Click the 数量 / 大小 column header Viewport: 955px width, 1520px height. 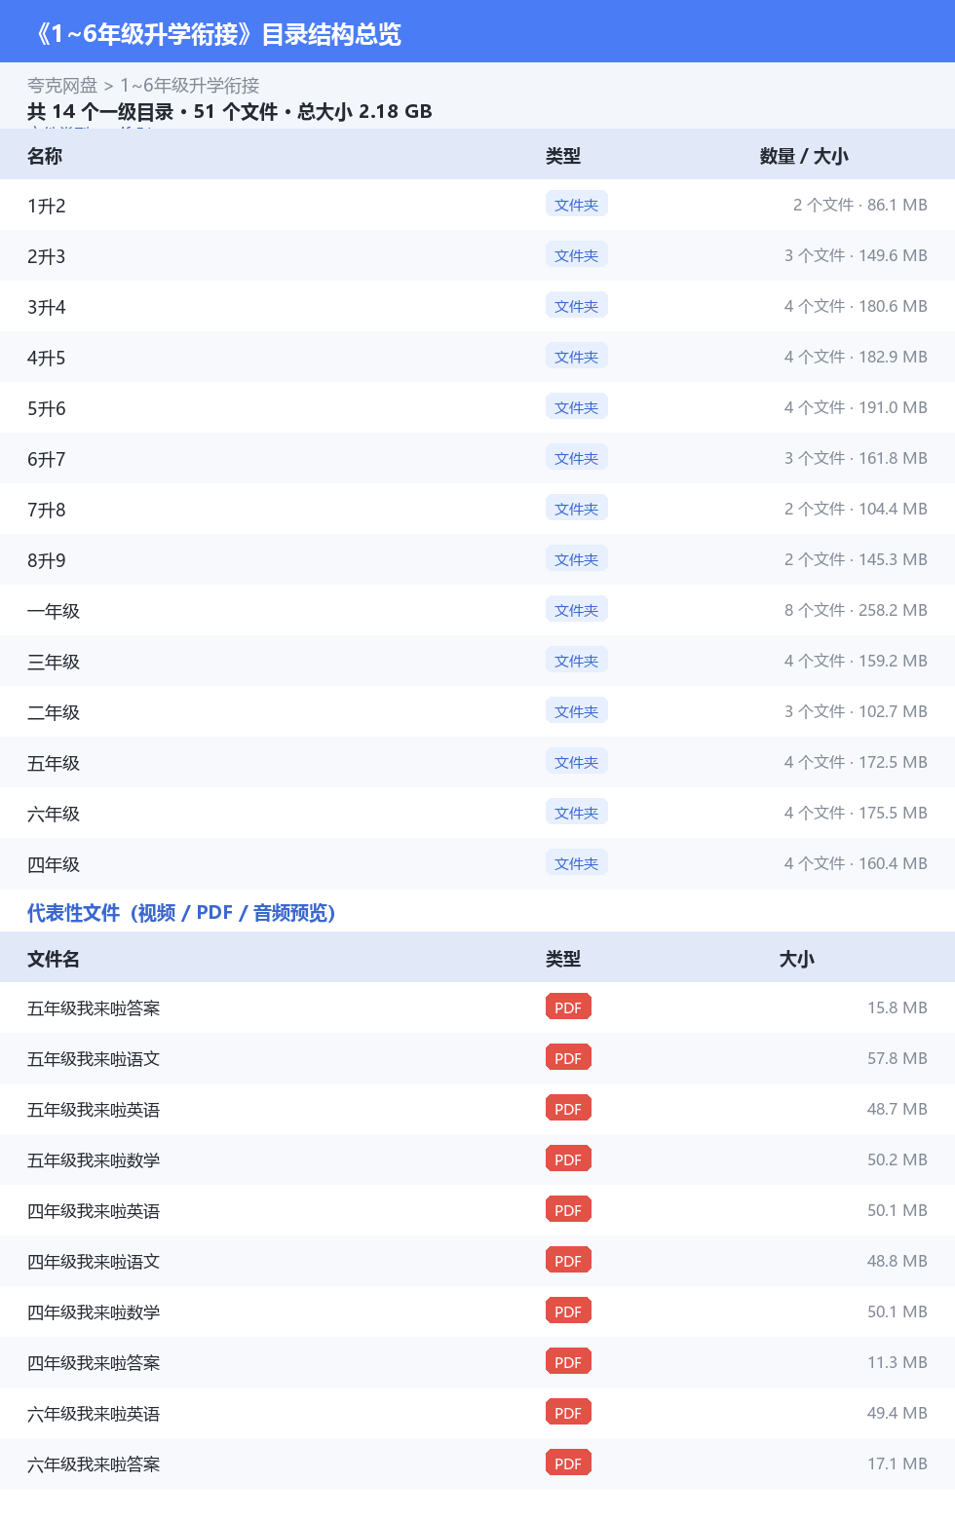coord(804,156)
